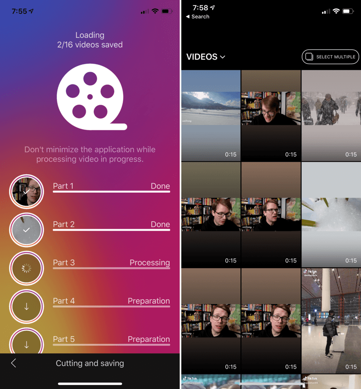Viewport: 361px width, 389px height.
Task: Go back using the left chevron arrow
Action: pos(14,363)
